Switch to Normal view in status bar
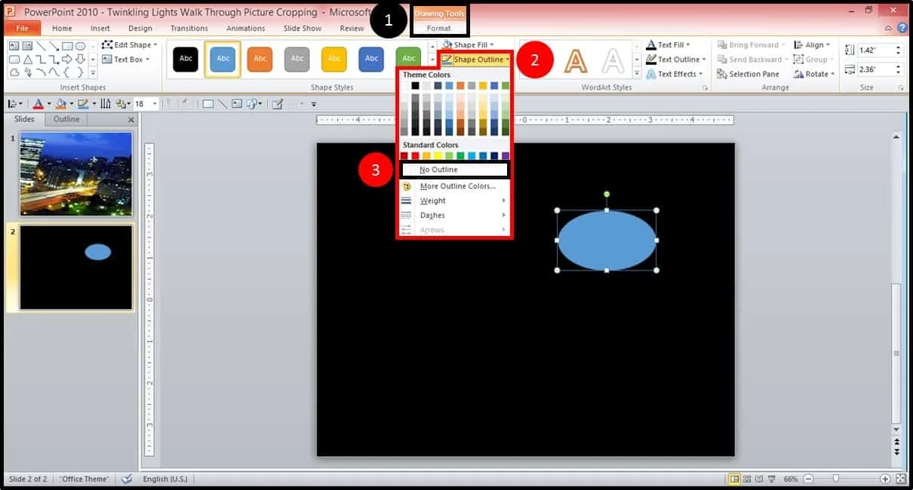 click(x=734, y=479)
